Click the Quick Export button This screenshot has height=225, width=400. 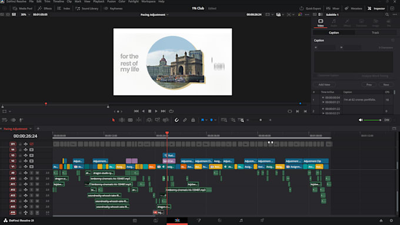tap(310, 8)
